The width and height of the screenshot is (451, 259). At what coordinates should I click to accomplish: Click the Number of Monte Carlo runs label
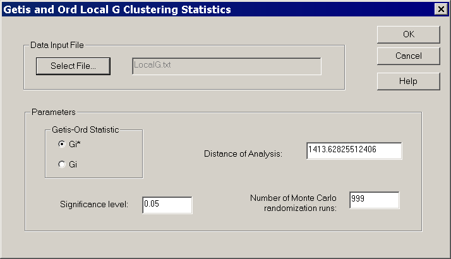coord(293,203)
